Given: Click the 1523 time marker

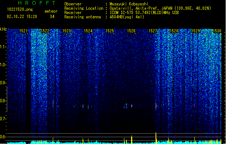Looking at the screenshot, I should [66, 31].
